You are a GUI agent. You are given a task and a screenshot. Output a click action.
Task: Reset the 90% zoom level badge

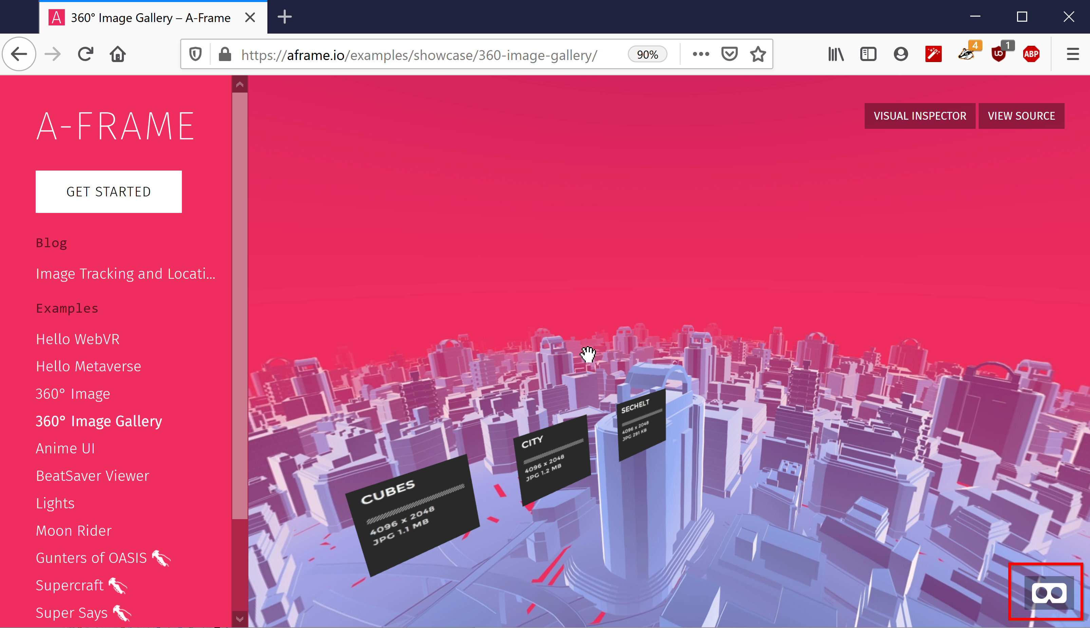point(647,54)
